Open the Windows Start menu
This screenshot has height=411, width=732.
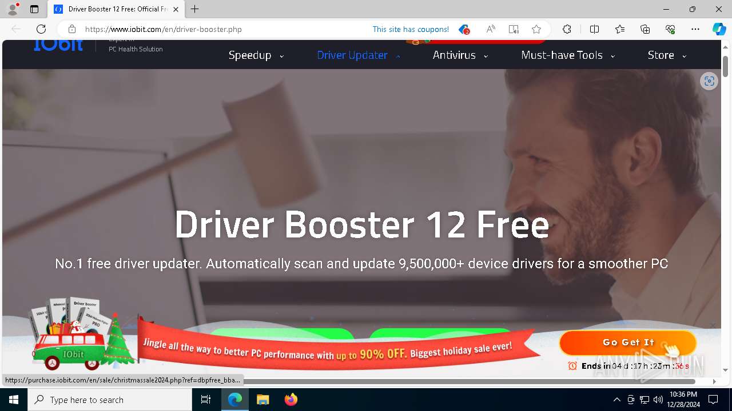14,400
